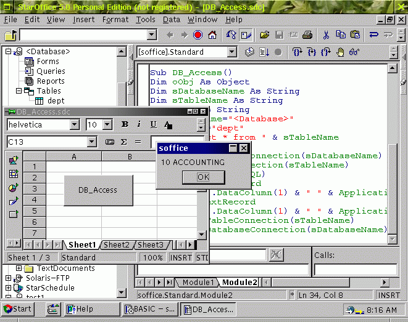Click the URL input field

pos(83,34)
